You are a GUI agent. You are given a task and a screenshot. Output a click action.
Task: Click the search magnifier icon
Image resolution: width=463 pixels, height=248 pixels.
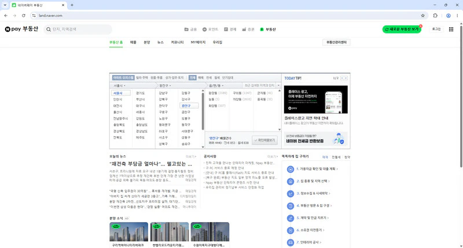(x=49, y=29)
